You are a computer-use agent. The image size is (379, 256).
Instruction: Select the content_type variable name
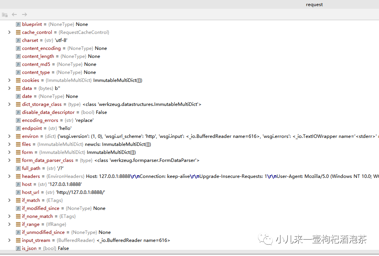[36, 72]
